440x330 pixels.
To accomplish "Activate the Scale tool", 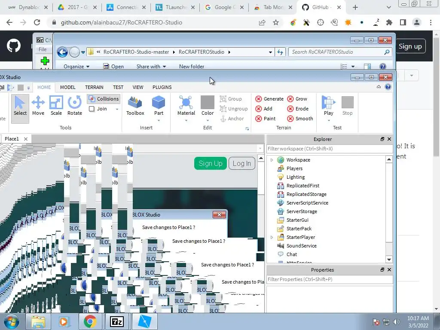I will click(56, 106).
